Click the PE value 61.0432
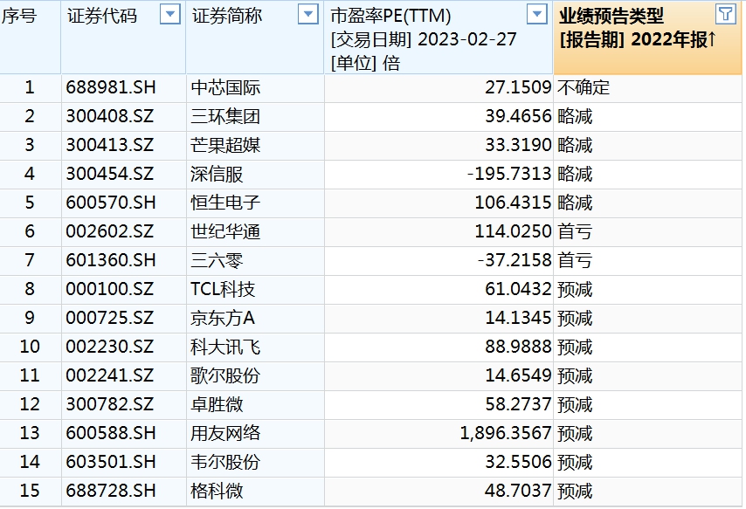 pos(518,289)
